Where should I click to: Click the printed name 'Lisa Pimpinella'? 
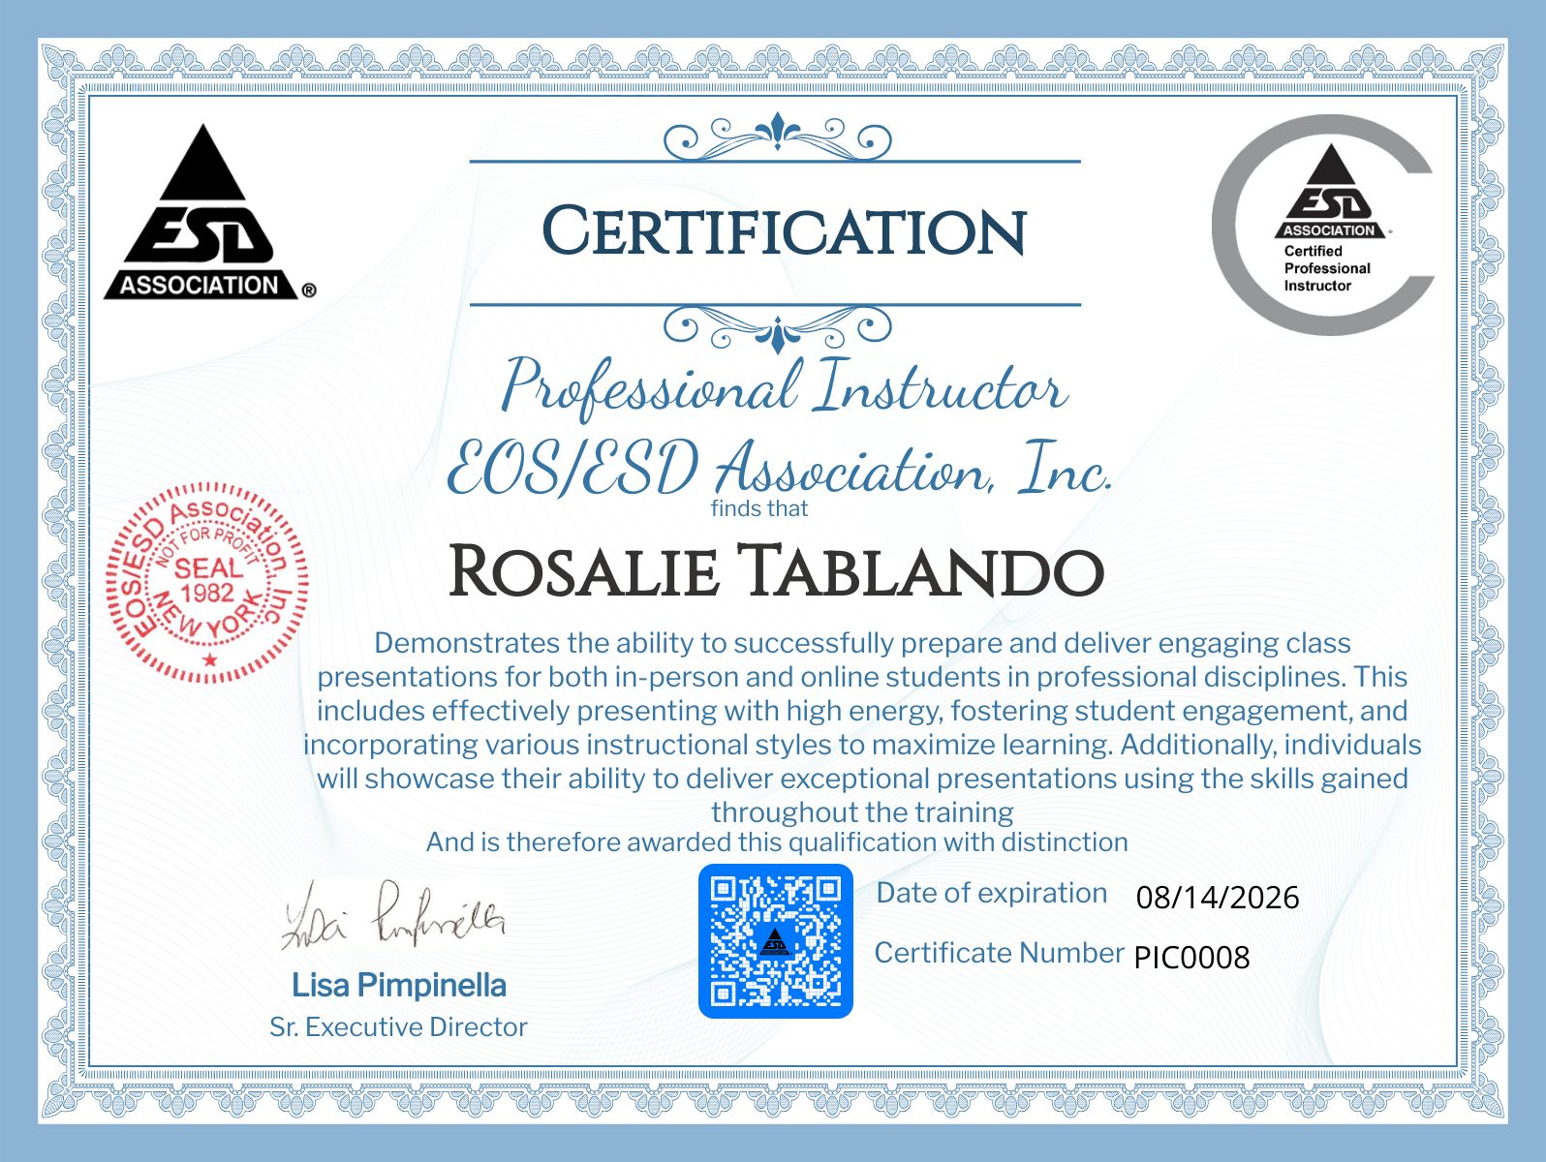pos(399,986)
